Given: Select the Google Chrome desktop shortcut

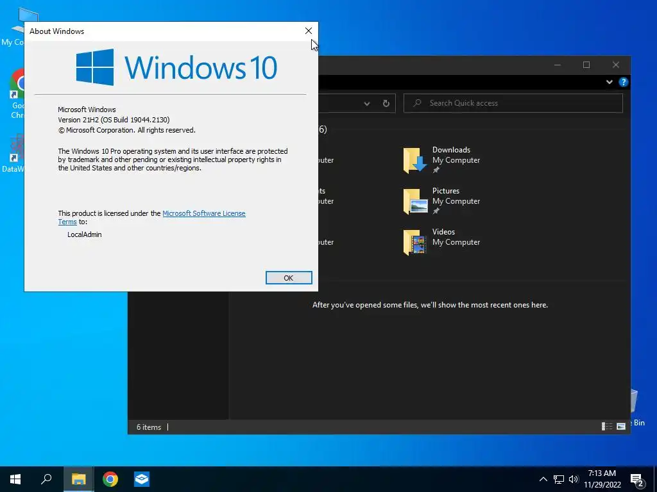Looking at the screenshot, I should pos(17,94).
